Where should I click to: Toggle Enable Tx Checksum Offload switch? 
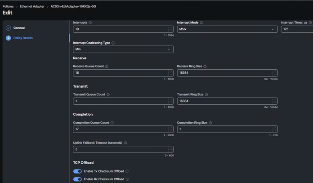pyautogui.click(x=77, y=171)
